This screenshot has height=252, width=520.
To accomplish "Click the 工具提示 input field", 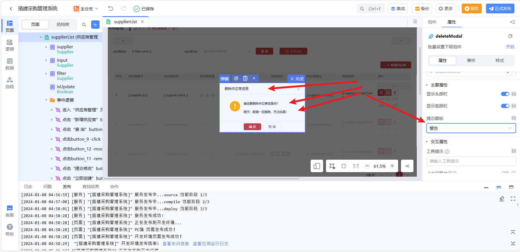I will (x=471, y=161).
